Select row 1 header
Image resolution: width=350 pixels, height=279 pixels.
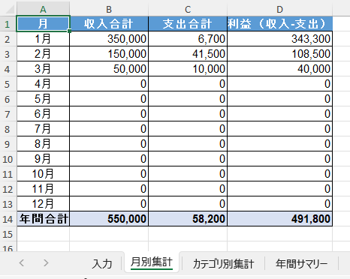(8, 24)
